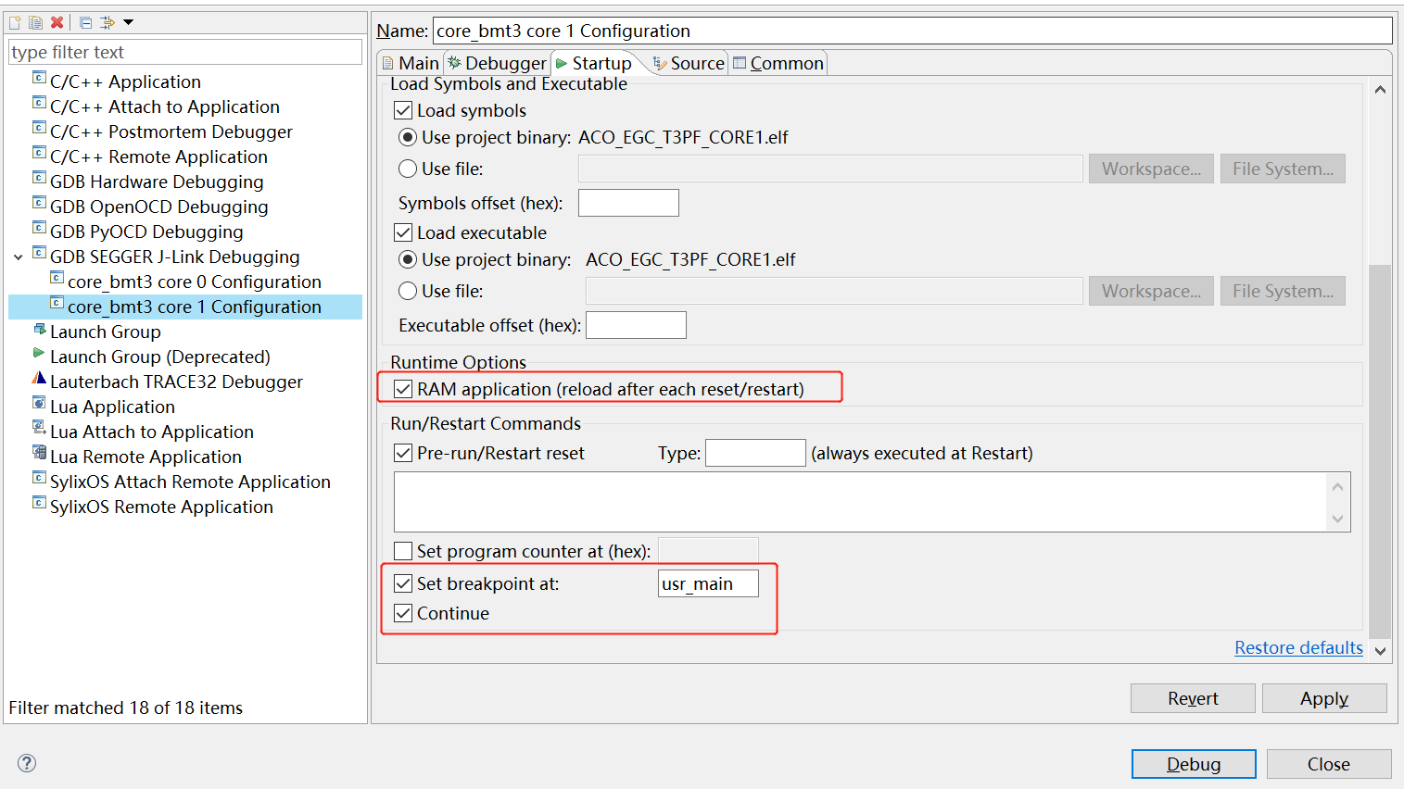Image resolution: width=1404 pixels, height=789 pixels.
Task: Toggle the Pre-run/Restart reset checkbox
Action: tap(403, 453)
